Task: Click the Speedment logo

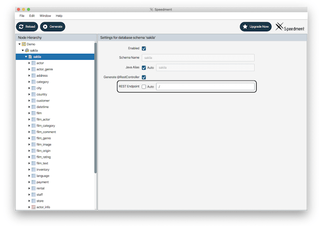Action: pyautogui.click(x=290, y=26)
